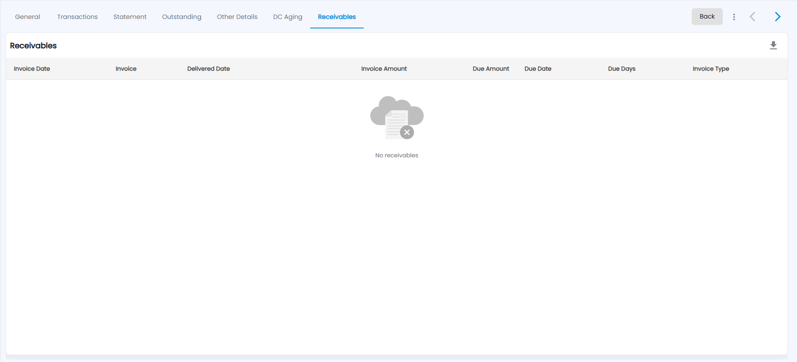Click the Due Days column header
Image resolution: width=797 pixels, height=362 pixels.
tap(622, 69)
